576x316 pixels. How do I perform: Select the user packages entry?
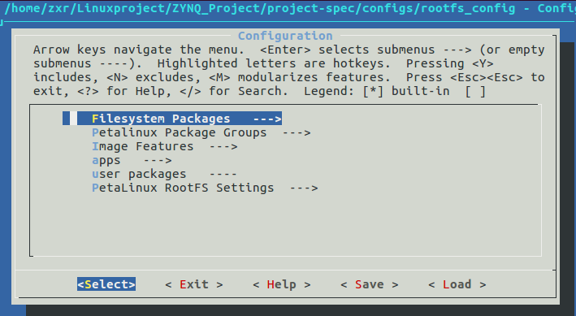click(164, 174)
